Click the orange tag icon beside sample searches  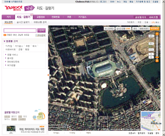(5, 35)
